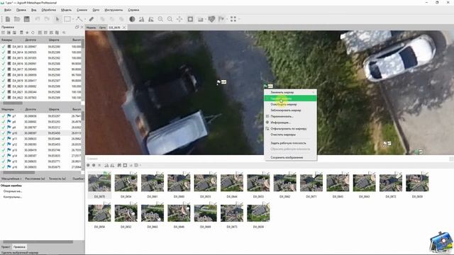Click the square frame toolbar icon
The height and width of the screenshot is (255, 454).
(x=190, y=19)
